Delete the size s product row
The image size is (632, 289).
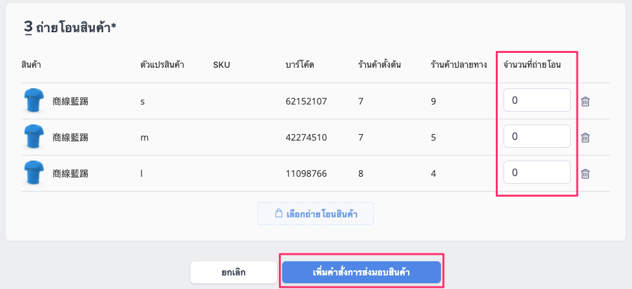pyautogui.click(x=586, y=101)
